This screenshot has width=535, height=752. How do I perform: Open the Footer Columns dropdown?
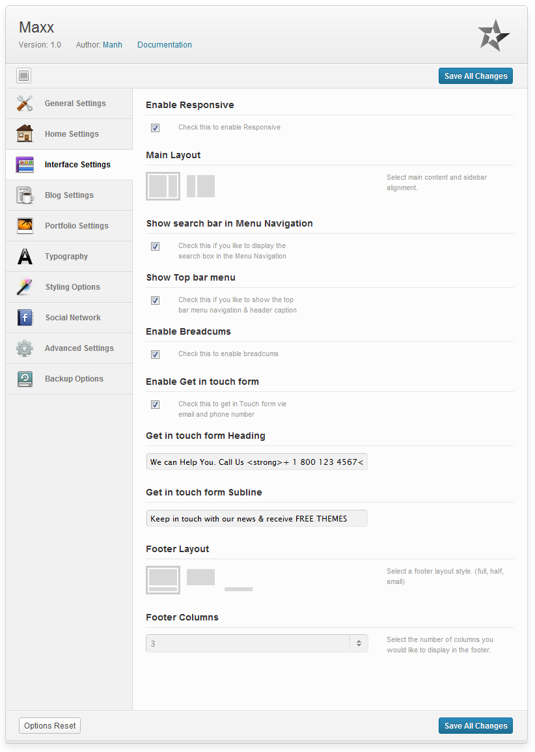click(x=257, y=644)
